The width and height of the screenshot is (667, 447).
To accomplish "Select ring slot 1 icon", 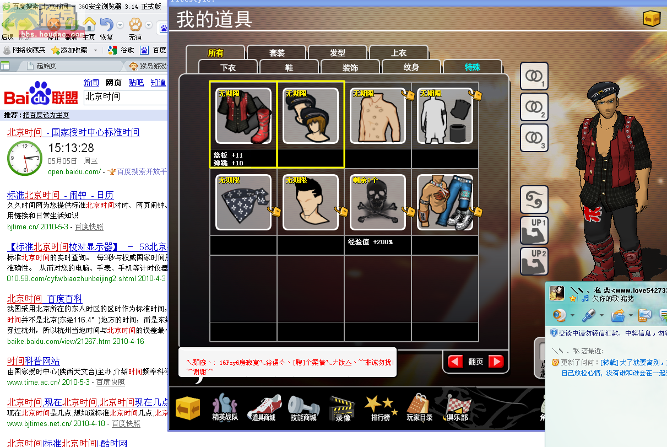I will [534, 76].
